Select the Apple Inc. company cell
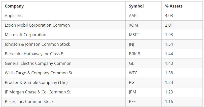 (x=14, y=16)
